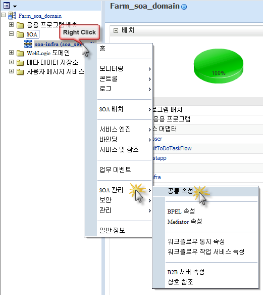
Task: Open the 콘트롤 submenu
Action: 124,78
